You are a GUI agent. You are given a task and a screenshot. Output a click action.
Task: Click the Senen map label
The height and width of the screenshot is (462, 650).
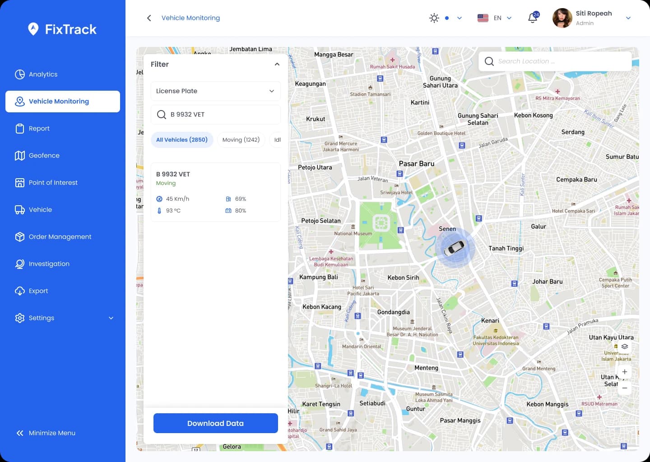[447, 229]
